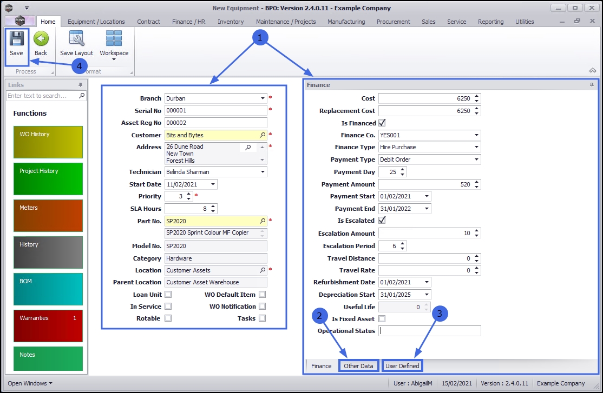Click the green Back arrow icon
Screen dimensions: 603x393
pyautogui.click(x=41, y=39)
